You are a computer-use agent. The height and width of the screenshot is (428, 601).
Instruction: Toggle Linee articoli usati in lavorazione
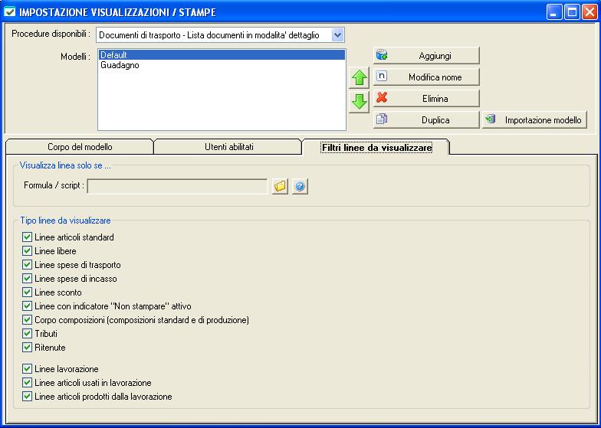pos(27,383)
